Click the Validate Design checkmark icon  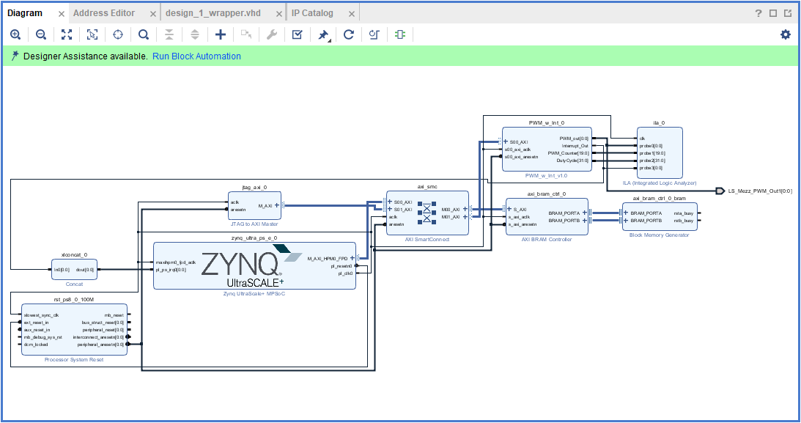tap(297, 34)
